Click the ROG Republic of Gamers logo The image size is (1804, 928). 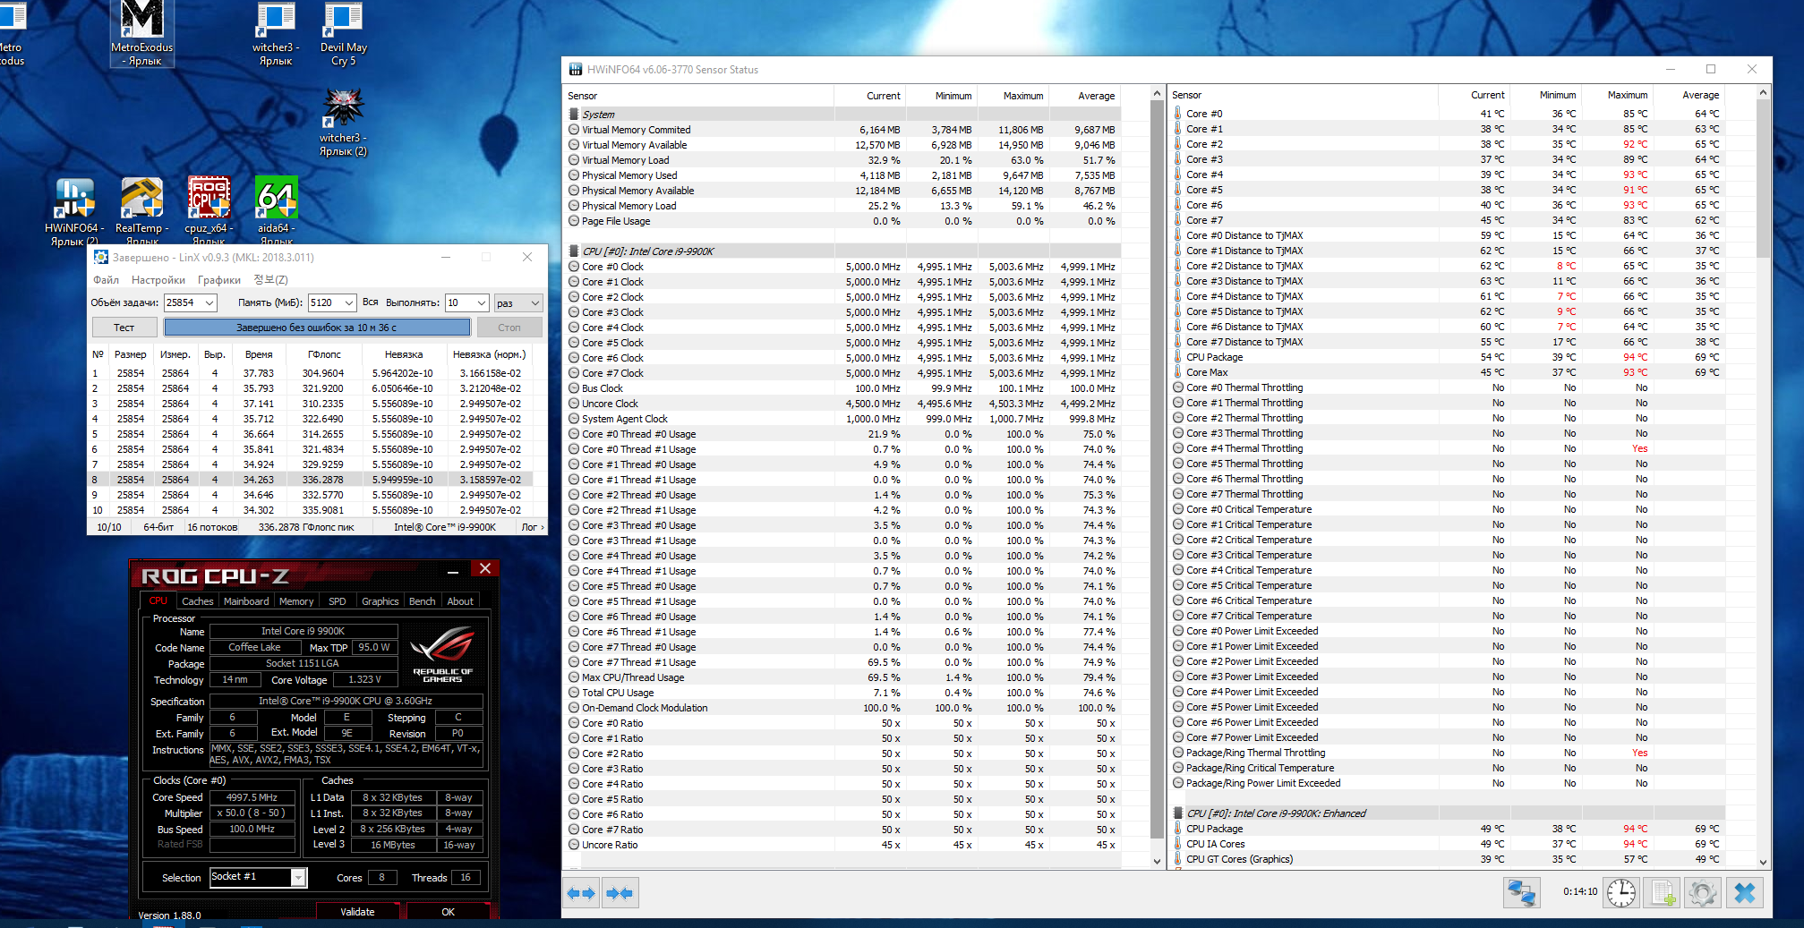[442, 653]
